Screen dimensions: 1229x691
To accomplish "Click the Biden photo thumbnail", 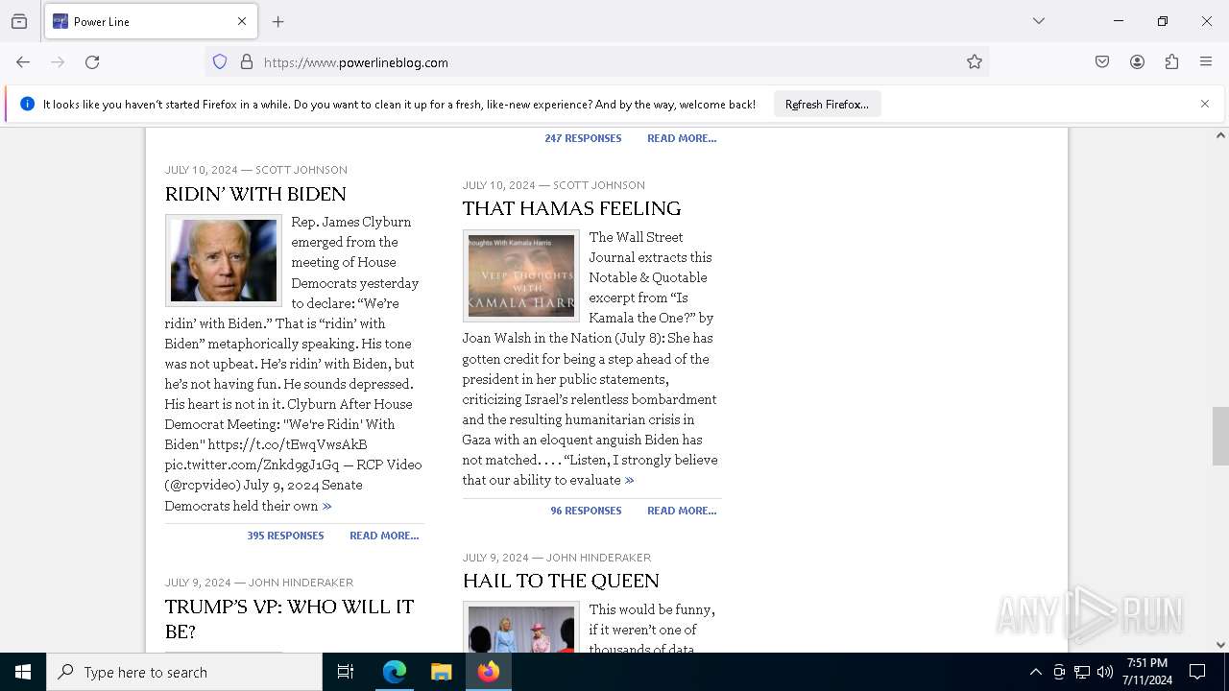I will pos(224,260).
